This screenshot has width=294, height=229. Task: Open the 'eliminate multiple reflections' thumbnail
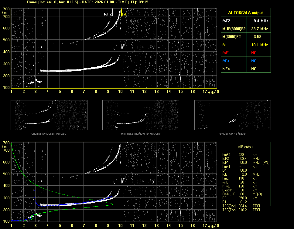(141, 115)
